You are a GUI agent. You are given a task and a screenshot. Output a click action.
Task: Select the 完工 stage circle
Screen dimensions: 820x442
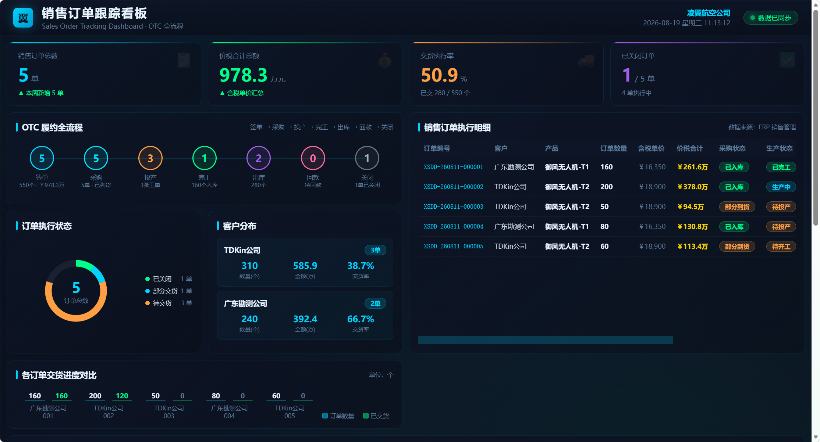[x=205, y=158]
